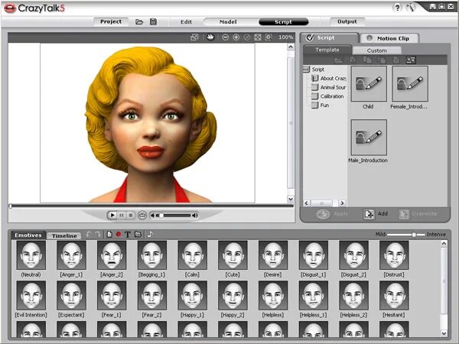Select the Male_Introduction template

click(369, 137)
